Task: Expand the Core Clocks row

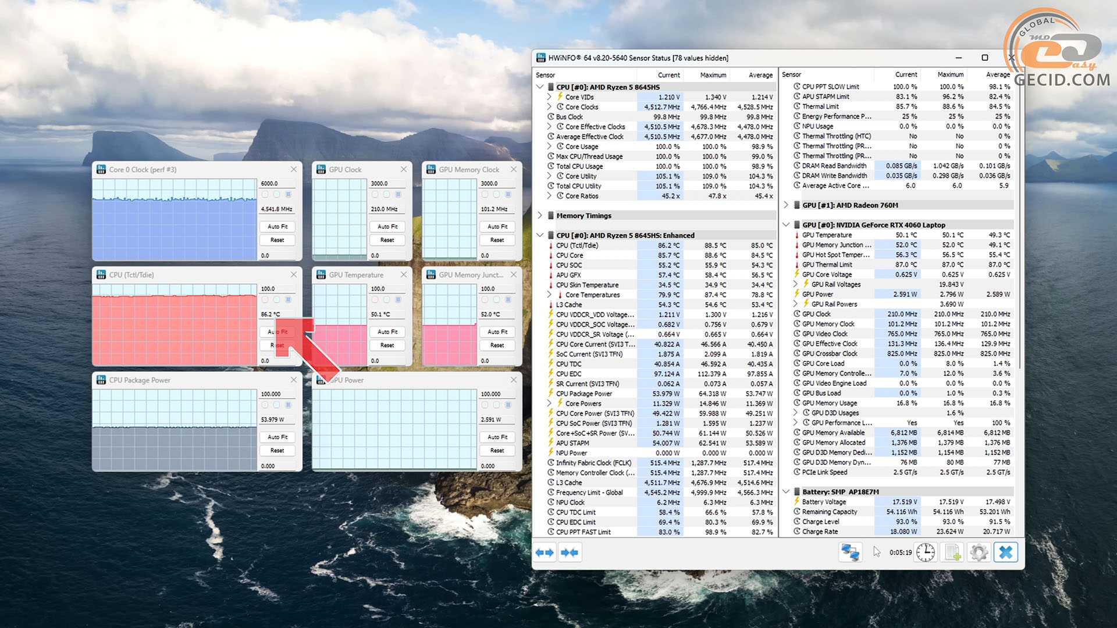Action: click(549, 107)
